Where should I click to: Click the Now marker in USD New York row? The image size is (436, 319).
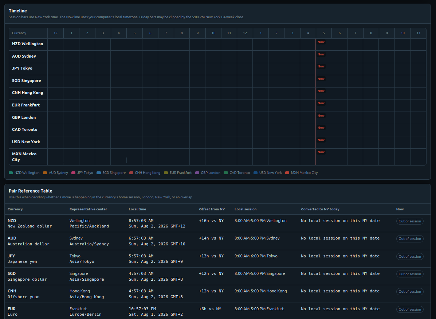pyautogui.click(x=321, y=140)
